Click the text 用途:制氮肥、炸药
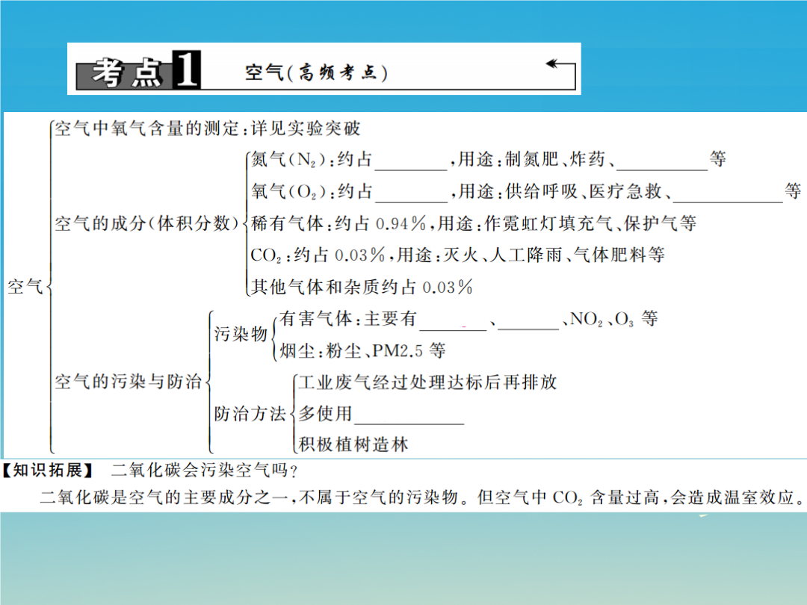The height and width of the screenshot is (605, 807). pyautogui.click(x=531, y=160)
